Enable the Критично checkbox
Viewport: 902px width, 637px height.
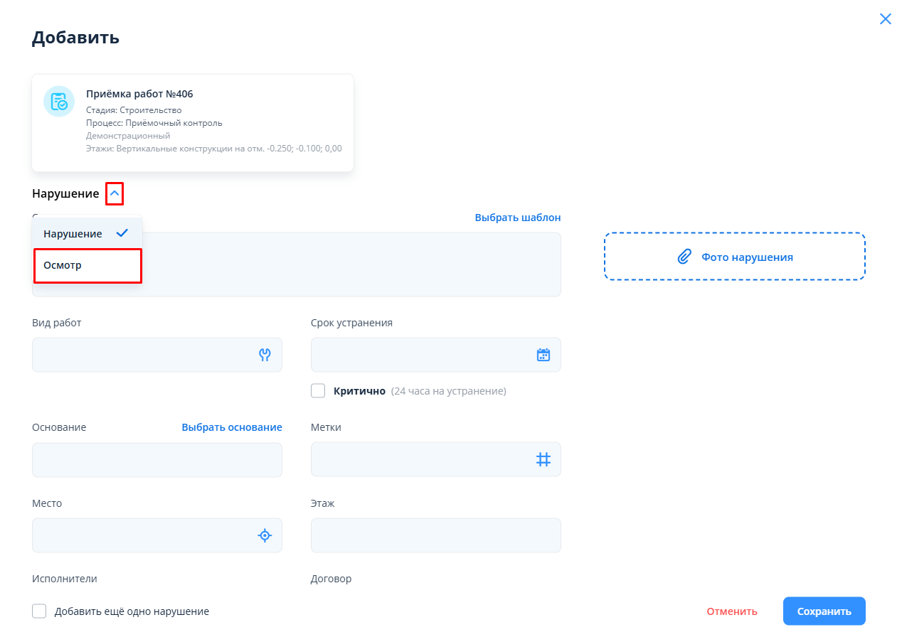[x=318, y=391]
